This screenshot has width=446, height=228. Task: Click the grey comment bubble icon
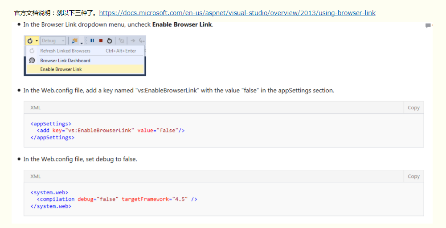pyautogui.click(x=428, y=25)
